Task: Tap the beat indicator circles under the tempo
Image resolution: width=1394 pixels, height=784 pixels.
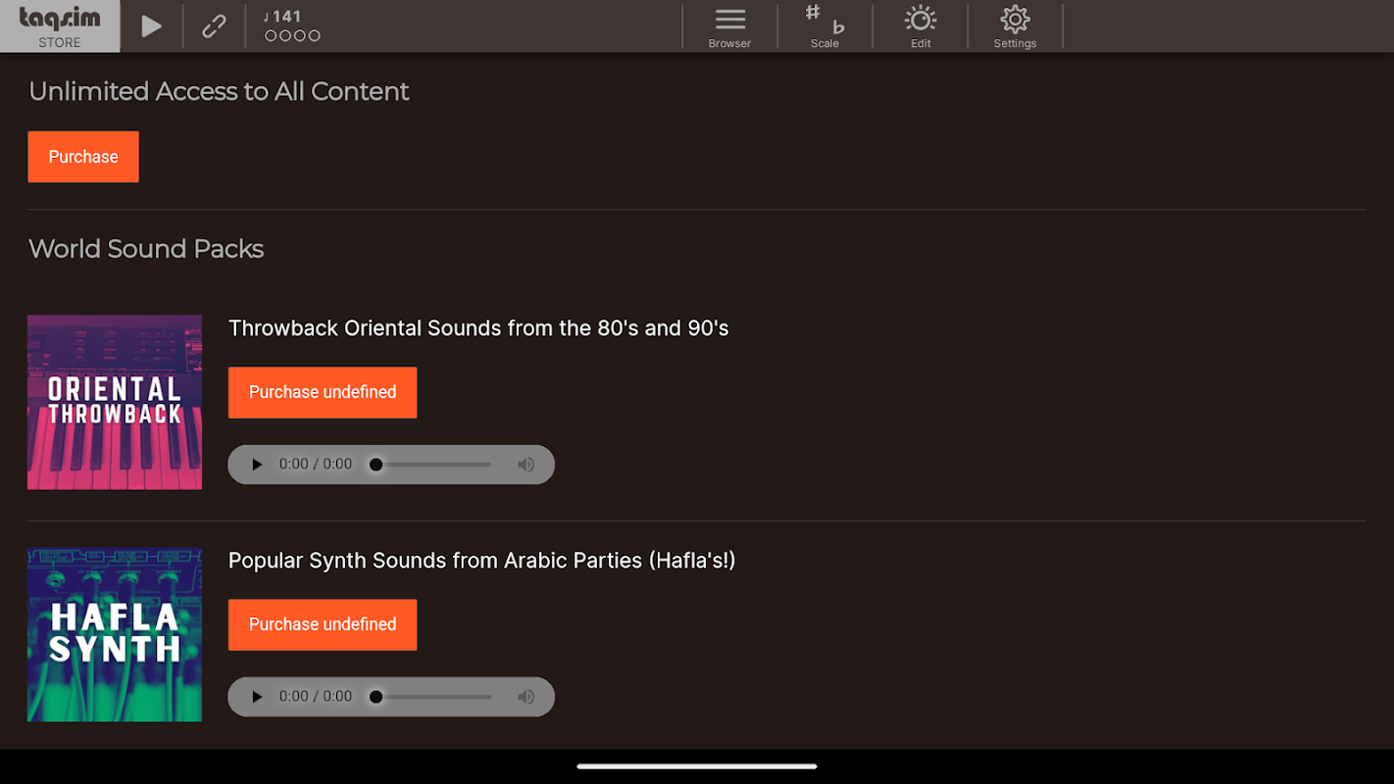Action: [292, 36]
